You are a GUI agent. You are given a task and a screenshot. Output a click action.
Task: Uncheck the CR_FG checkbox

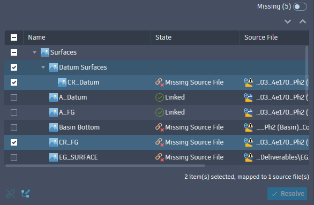[x=14, y=142]
